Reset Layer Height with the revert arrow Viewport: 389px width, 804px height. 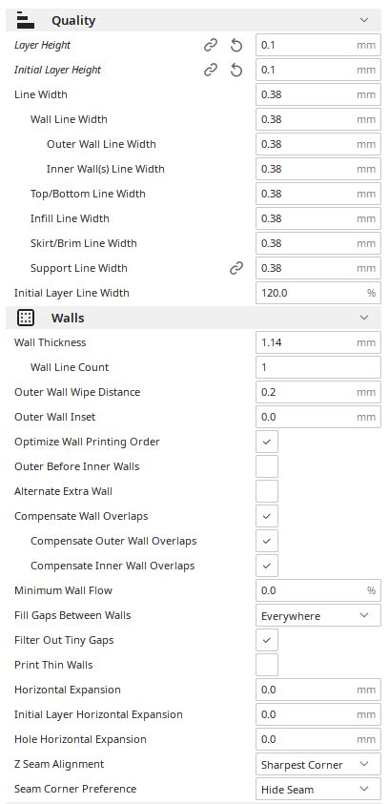[235, 45]
